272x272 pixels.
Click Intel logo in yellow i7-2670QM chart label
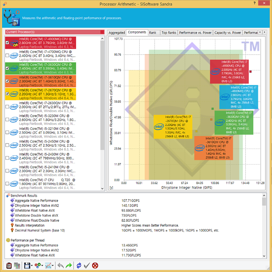point(159,127)
